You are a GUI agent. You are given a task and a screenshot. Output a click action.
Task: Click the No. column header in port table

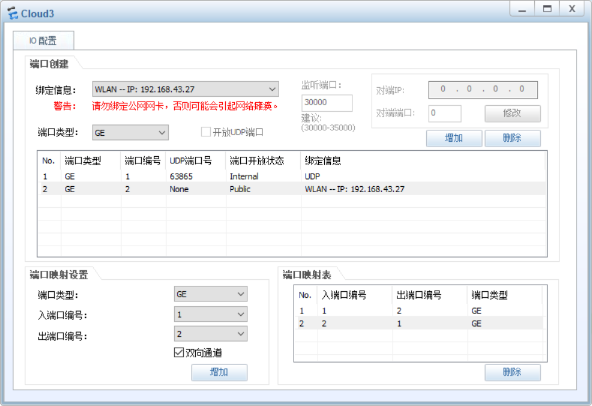49,161
